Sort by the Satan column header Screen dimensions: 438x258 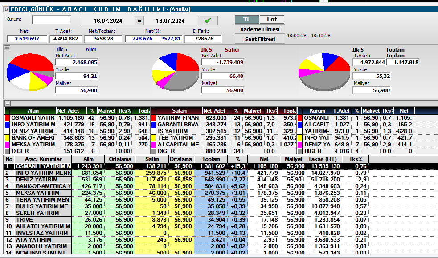coord(179,111)
